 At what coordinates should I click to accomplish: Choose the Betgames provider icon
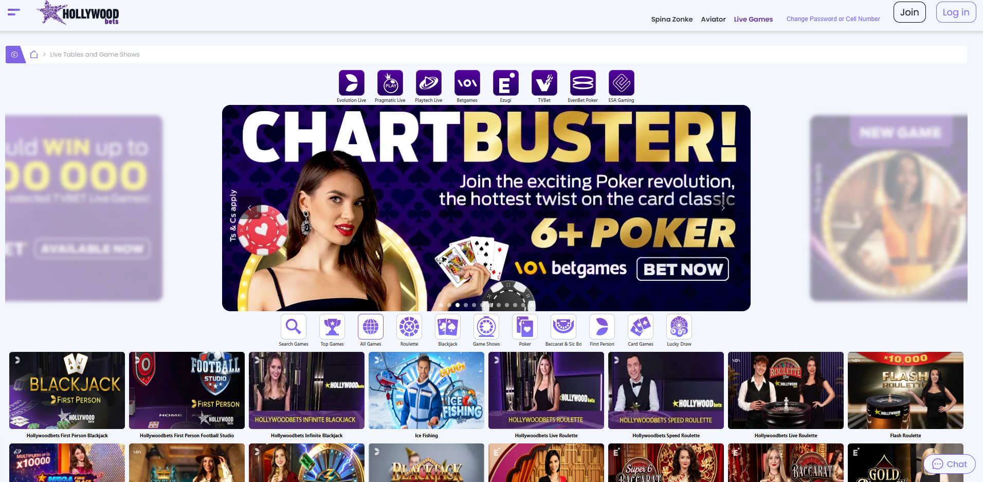[467, 83]
